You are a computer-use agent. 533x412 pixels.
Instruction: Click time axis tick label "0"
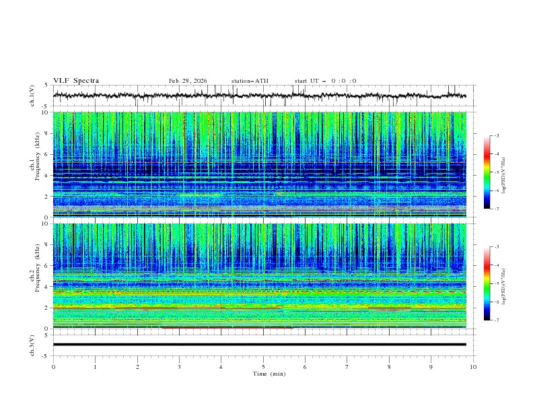click(53, 367)
